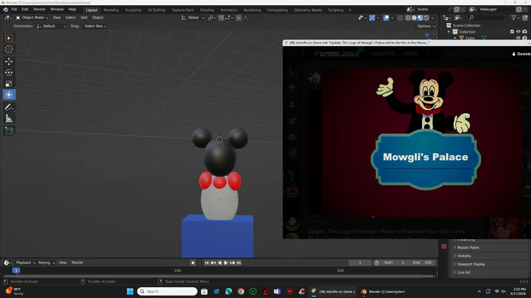This screenshot has height=298, width=531.
Task: Collapse the Collection tree in outliner
Action: (x=449, y=32)
